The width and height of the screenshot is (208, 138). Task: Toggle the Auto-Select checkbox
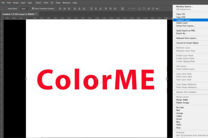[x=6, y=9]
